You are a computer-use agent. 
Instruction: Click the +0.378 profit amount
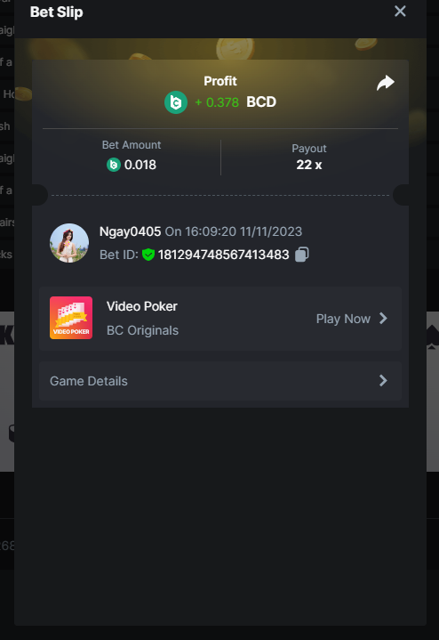click(x=217, y=102)
